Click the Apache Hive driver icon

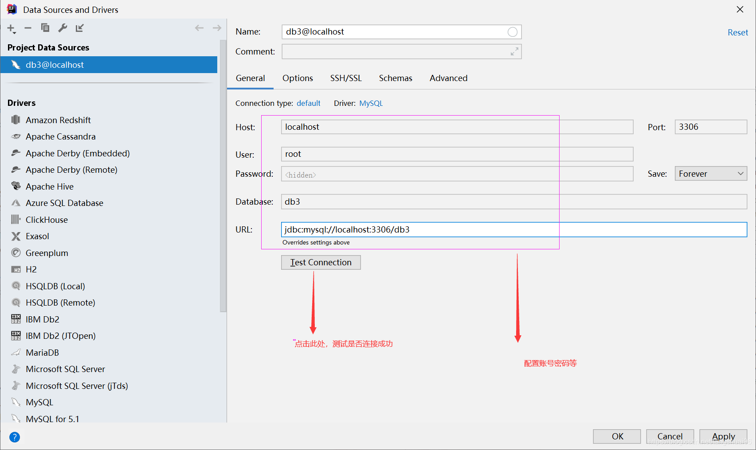[x=16, y=186]
